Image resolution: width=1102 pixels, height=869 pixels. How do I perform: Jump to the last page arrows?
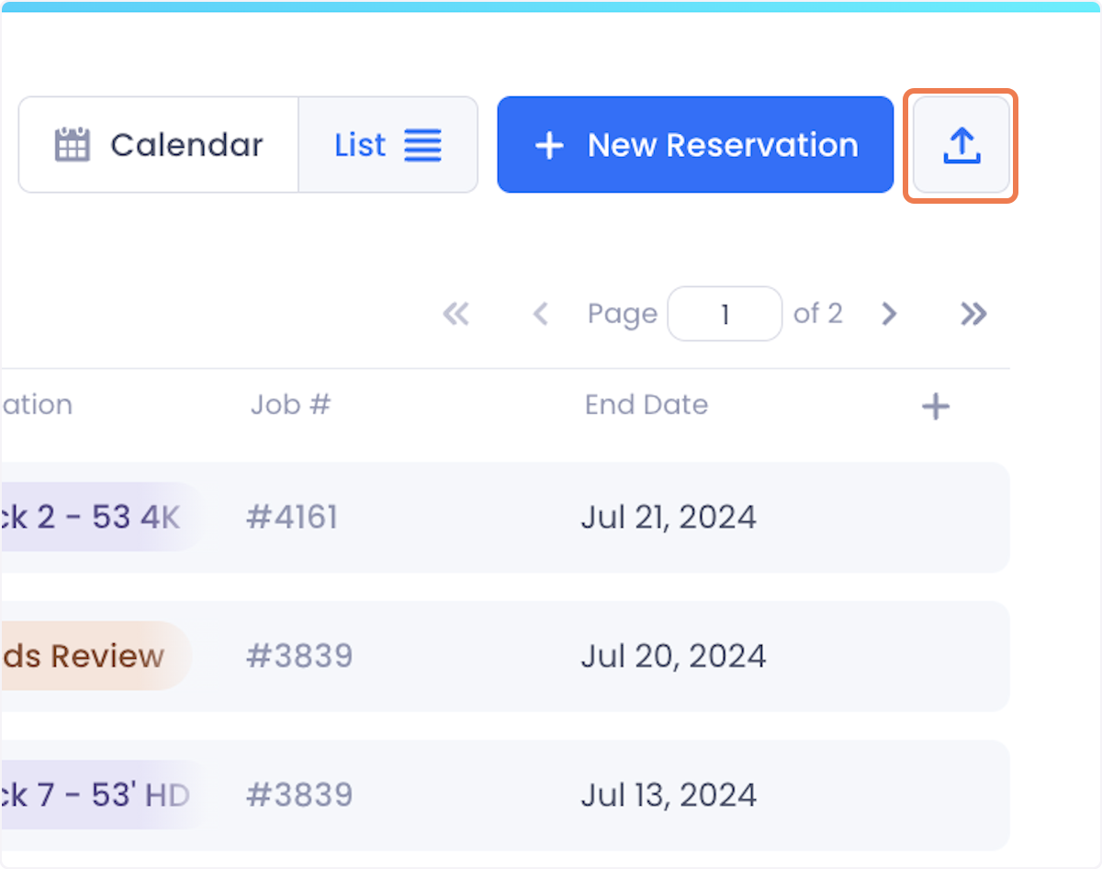point(973,315)
